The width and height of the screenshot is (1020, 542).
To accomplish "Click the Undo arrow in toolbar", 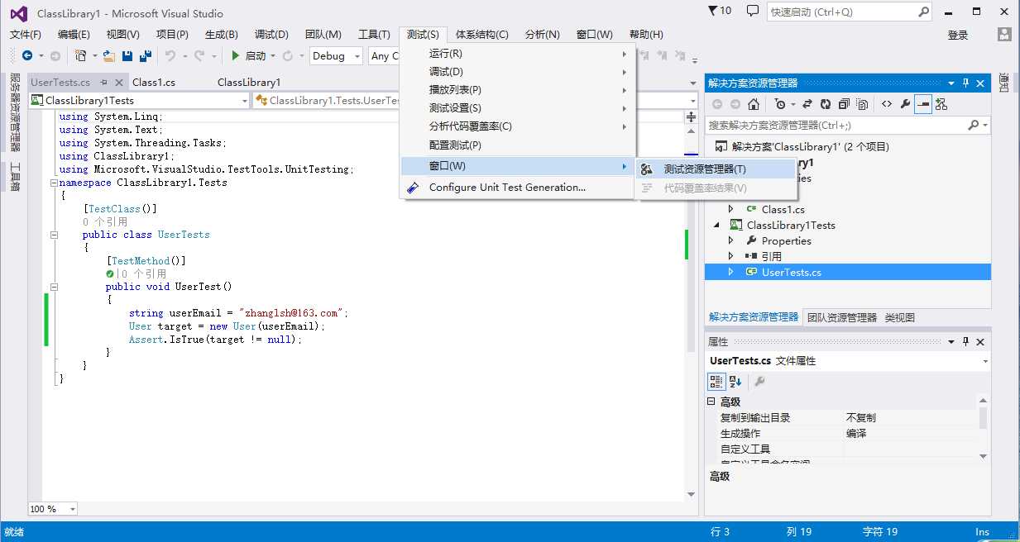I will coord(170,55).
